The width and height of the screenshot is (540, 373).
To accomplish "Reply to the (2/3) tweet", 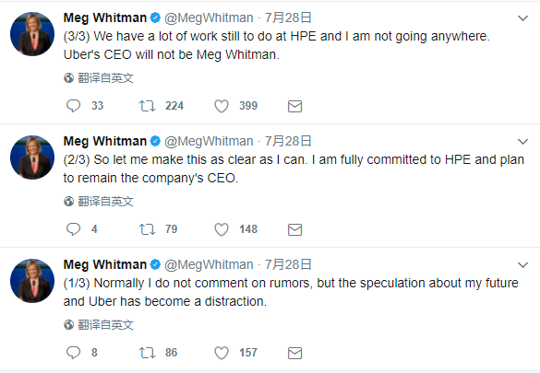I will (73, 229).
